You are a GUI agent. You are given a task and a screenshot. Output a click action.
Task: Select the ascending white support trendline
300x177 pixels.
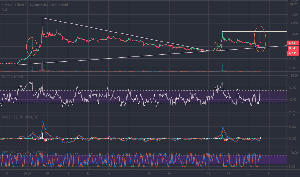point(152,55)
